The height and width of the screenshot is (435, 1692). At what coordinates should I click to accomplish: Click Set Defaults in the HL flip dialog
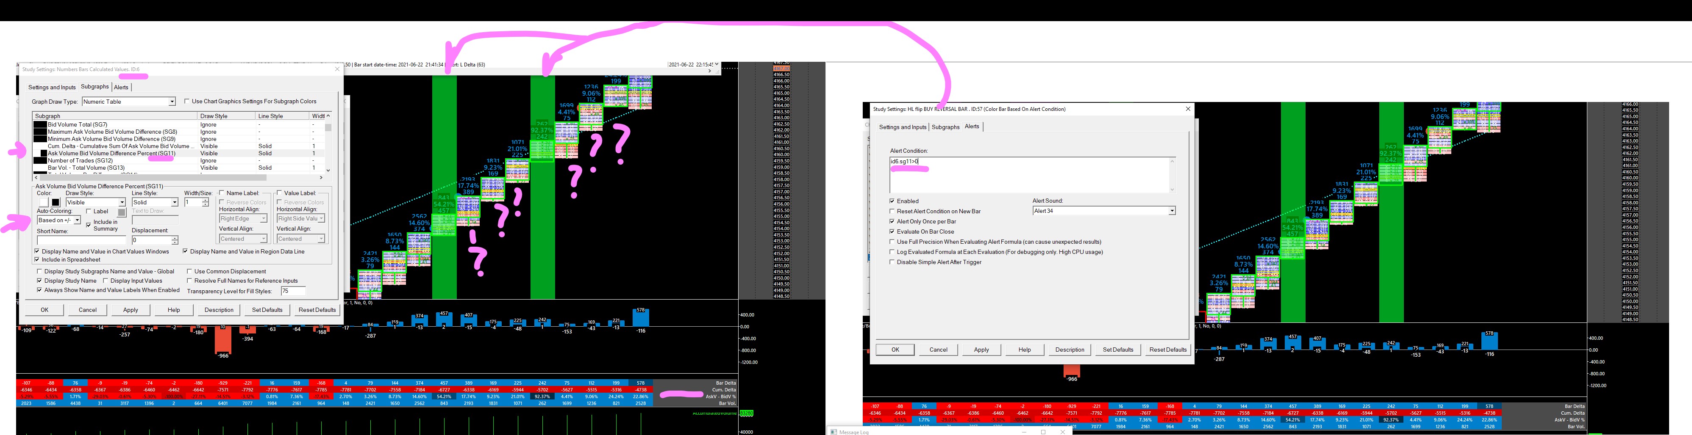coord(1118,350)
